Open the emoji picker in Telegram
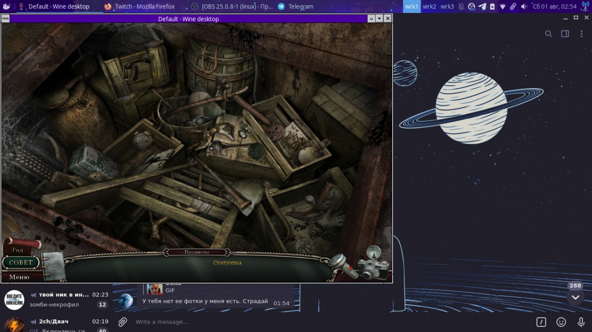The image size is (592, 332). [561, 322]
